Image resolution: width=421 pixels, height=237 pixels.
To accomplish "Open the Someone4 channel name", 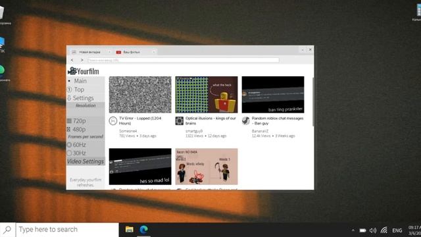I will coord(128,131).
